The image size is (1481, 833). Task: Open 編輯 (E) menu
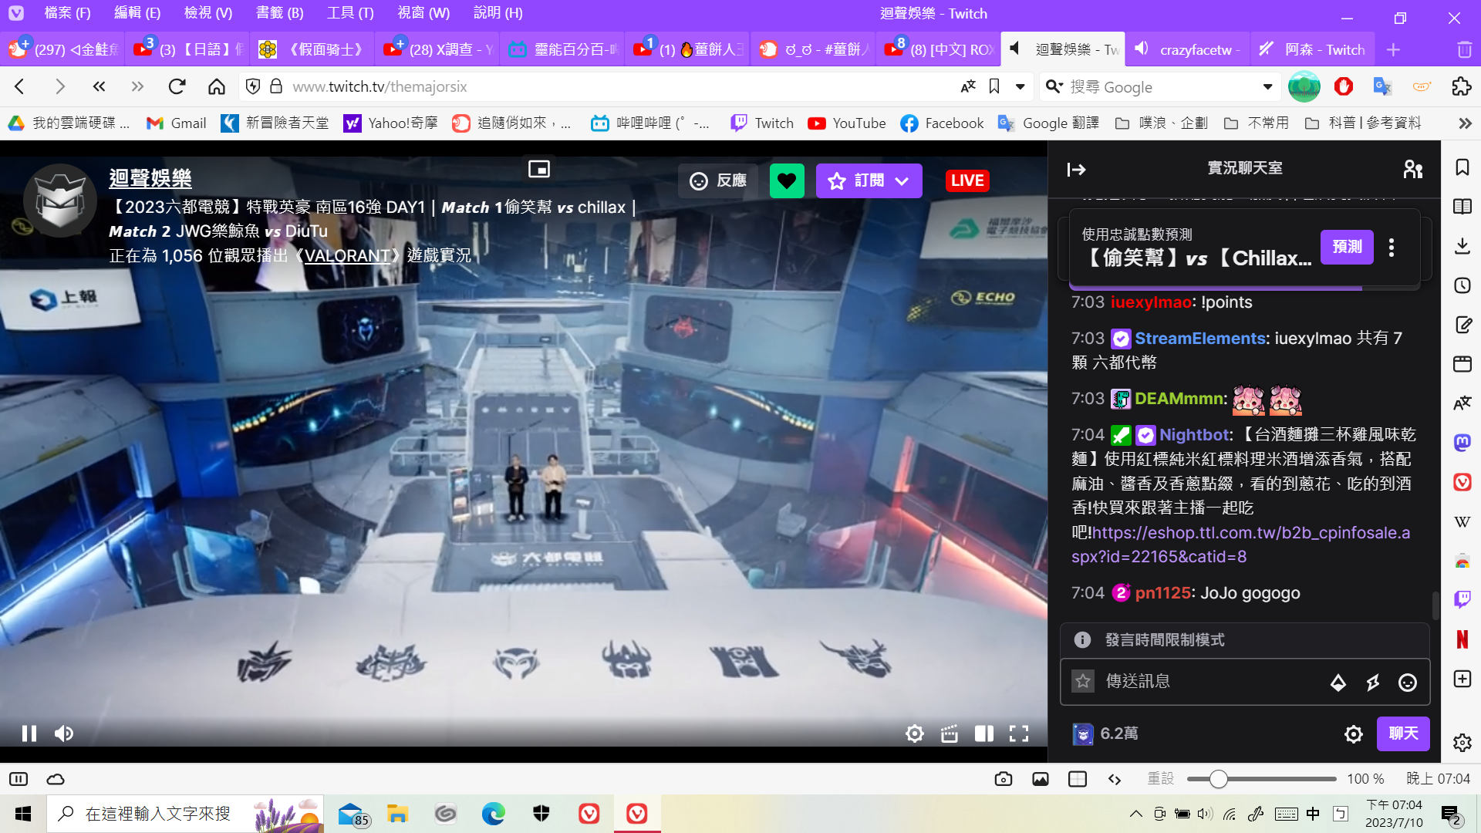[x=137, y=13]
